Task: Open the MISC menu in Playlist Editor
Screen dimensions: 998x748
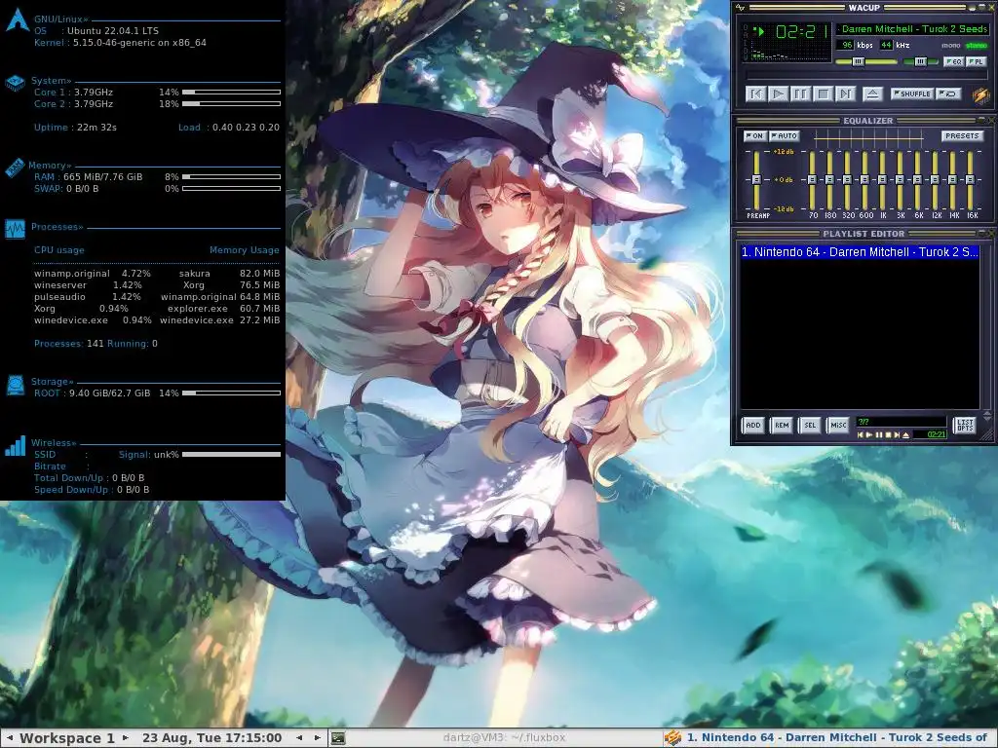Action: click(x=838, y=426)
